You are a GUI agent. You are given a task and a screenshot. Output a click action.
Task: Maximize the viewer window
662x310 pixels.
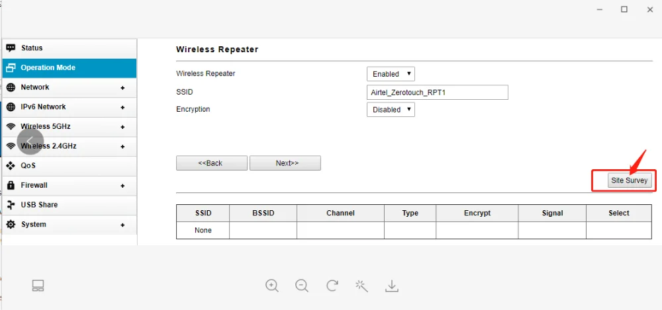(624, 9)
